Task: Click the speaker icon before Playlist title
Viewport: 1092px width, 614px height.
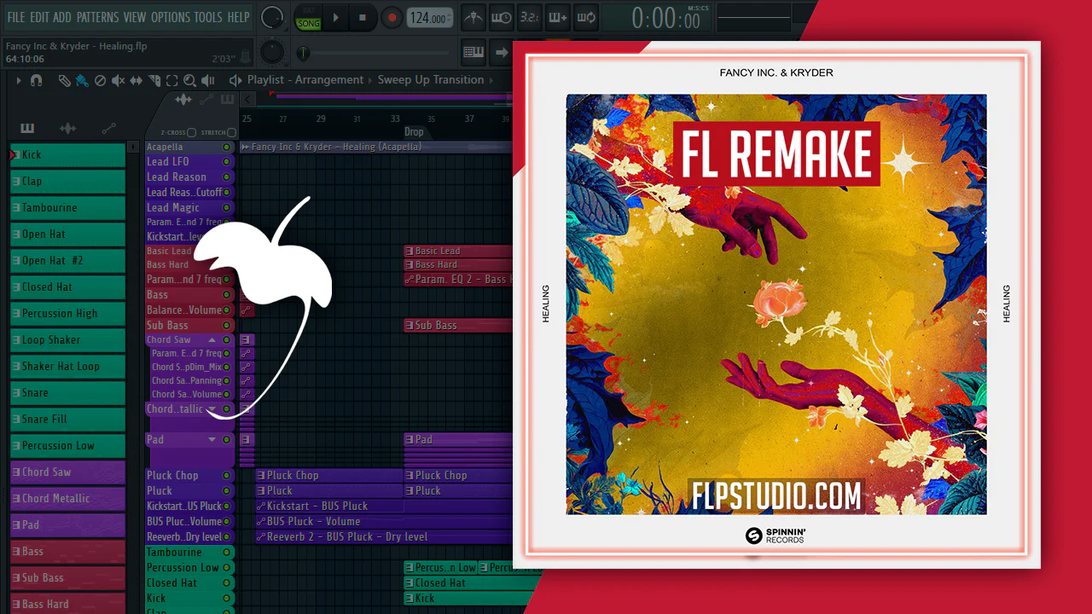Action: [x=235, y=80]
